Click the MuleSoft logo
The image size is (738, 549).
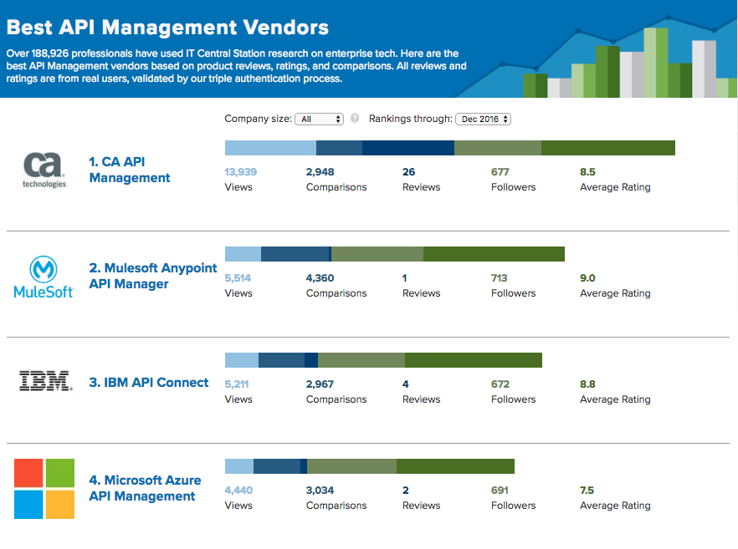[44, 277]
